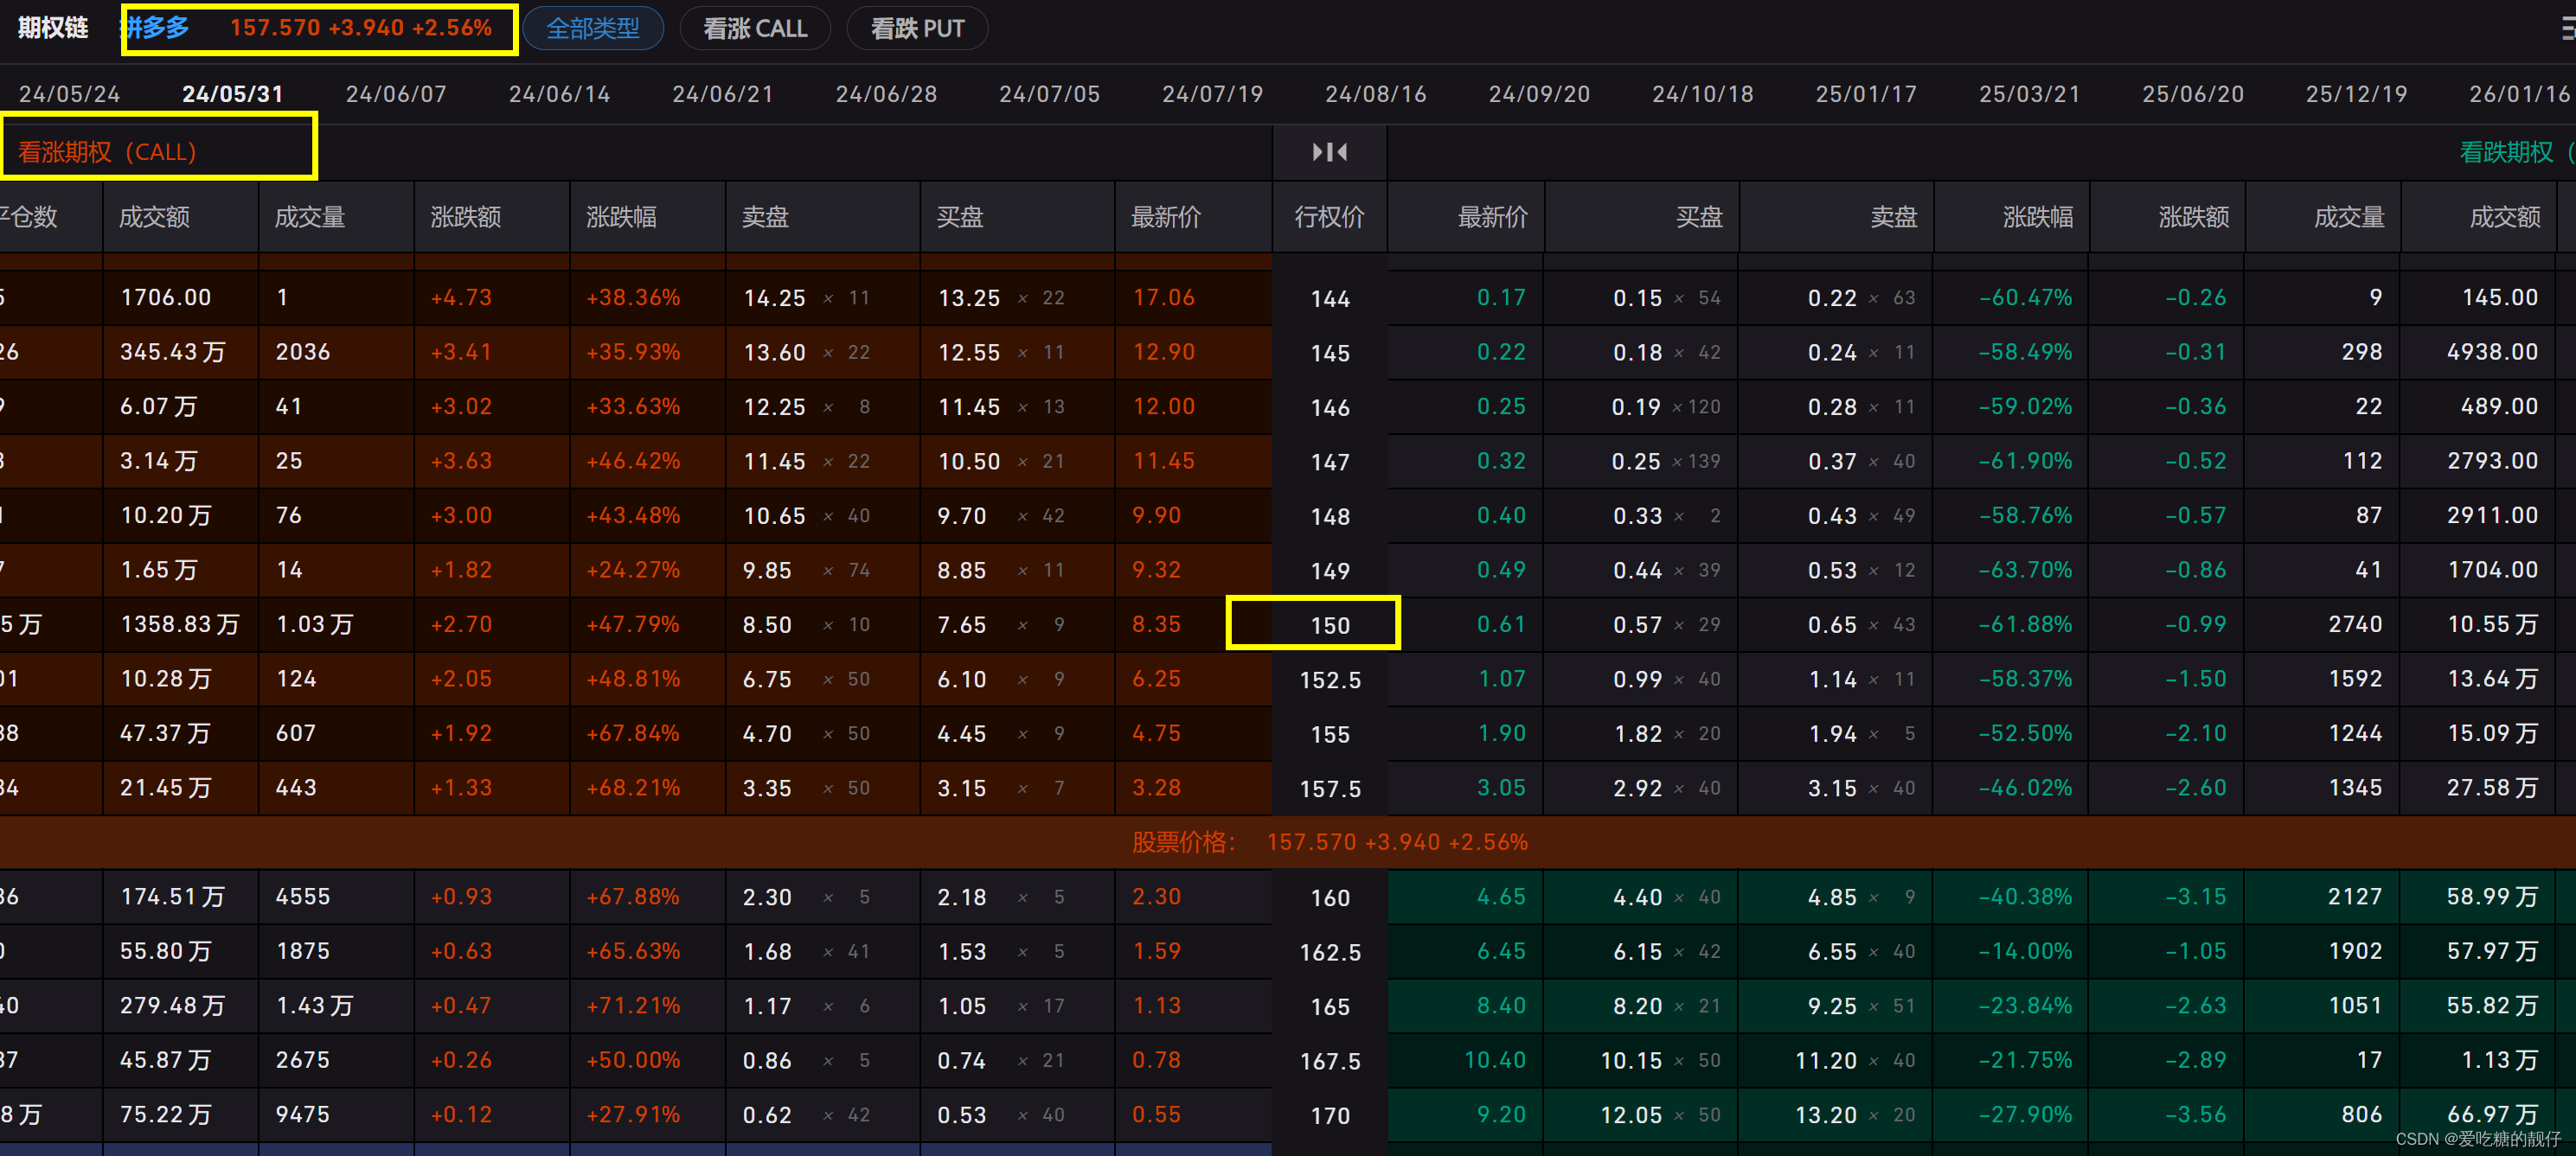Viewport: 2576px width, 1156px height.
Task: Switch to expiry 24/06/21
Action: (722, 94)
